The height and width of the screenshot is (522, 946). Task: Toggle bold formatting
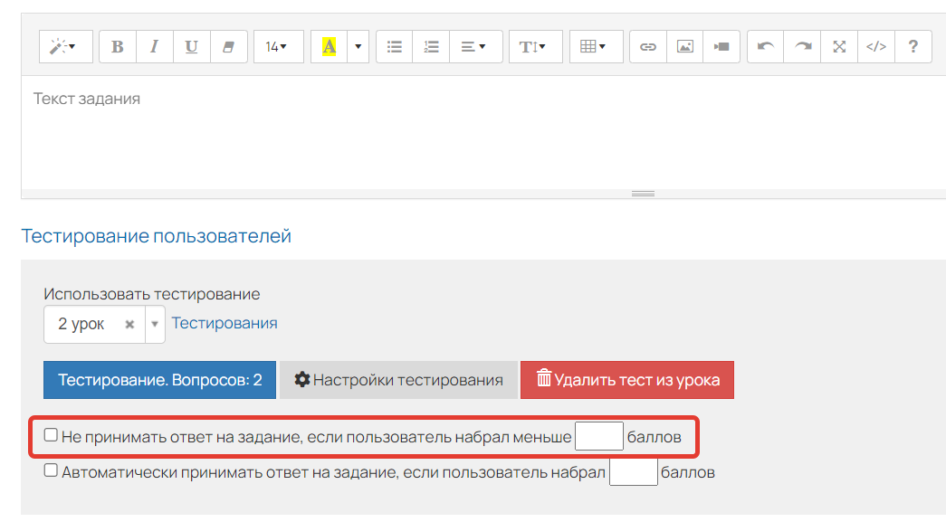[118, 46]
